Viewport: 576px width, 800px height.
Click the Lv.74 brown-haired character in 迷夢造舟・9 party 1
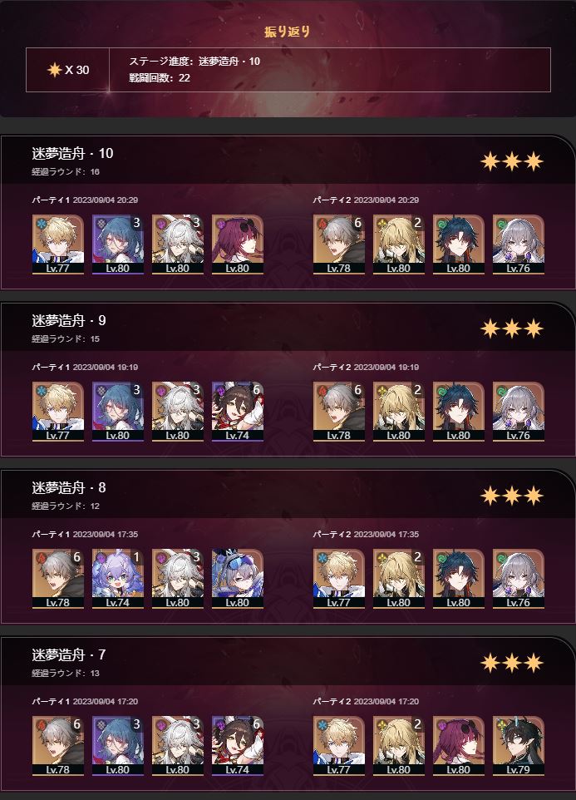click(x=238, y=412)
